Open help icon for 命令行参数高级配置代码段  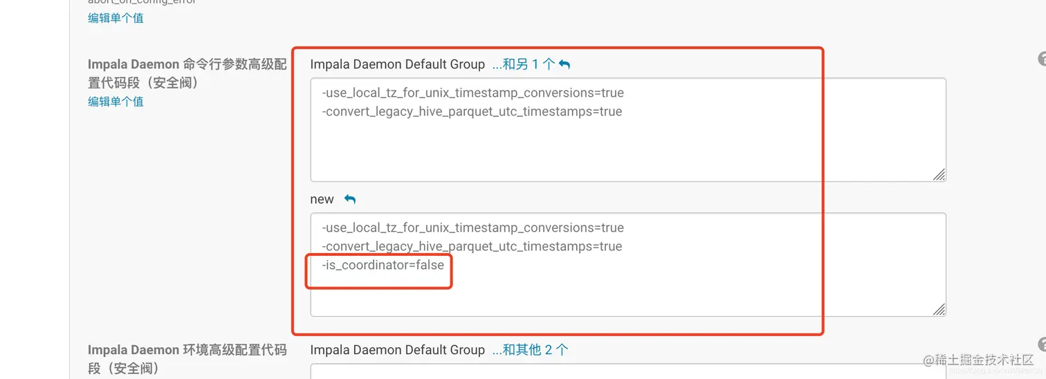pos(1042,59)
